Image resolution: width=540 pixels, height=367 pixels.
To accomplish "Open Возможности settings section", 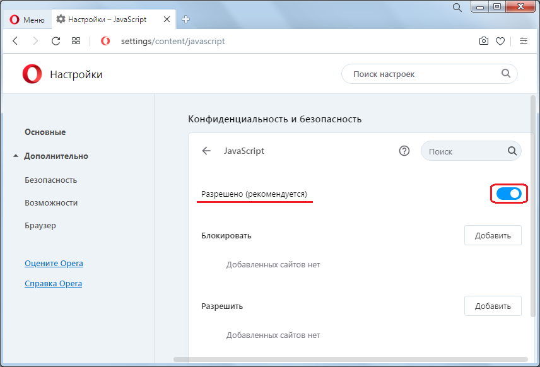I will coord(51,203).
